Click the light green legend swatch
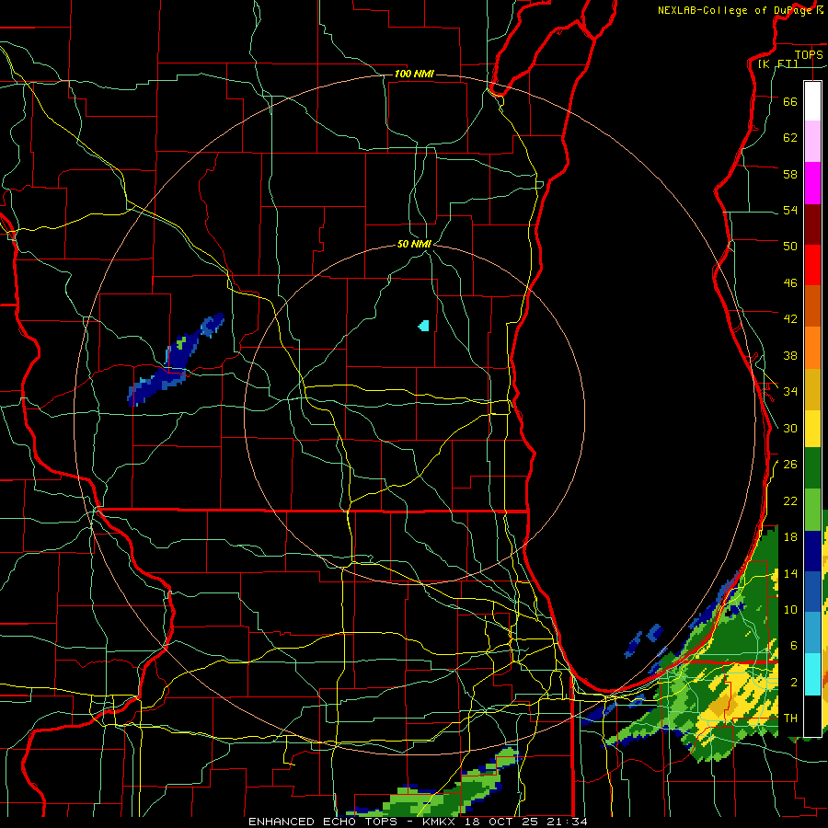Image resolution: width=828 pixels, height=828 pixels. 812,510
